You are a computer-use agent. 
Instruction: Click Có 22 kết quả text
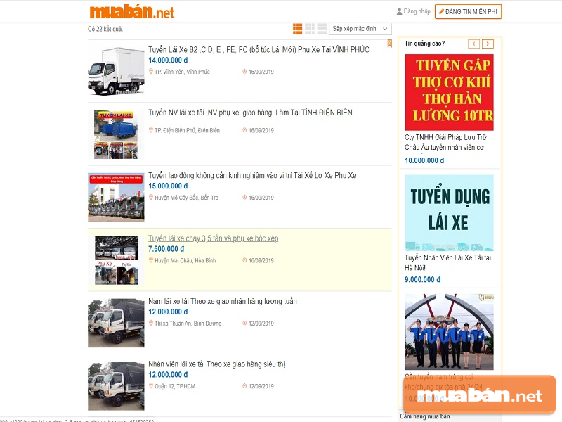click(x=105, y=29)
